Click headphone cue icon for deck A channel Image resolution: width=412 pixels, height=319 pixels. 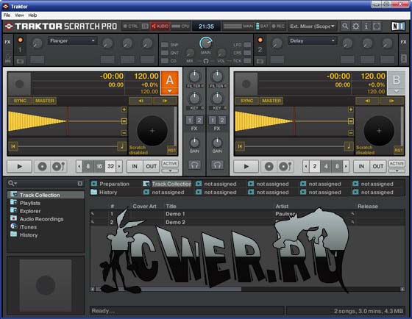(x=194, y=165)
